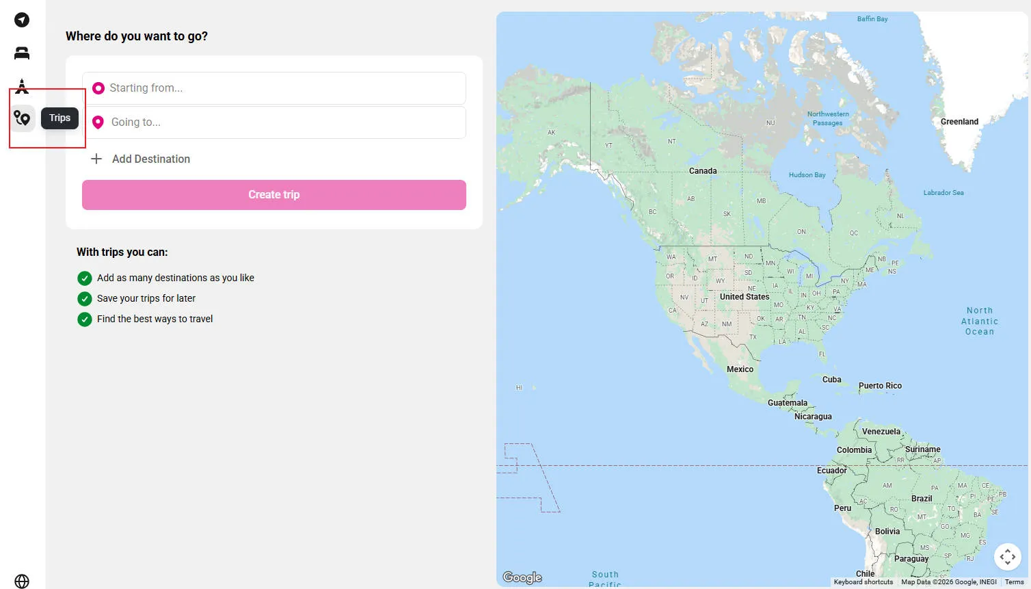The height and width of the screenshot is (589, 1031).
Task: Click the Google logo on the map
Action: coord(522,577)
